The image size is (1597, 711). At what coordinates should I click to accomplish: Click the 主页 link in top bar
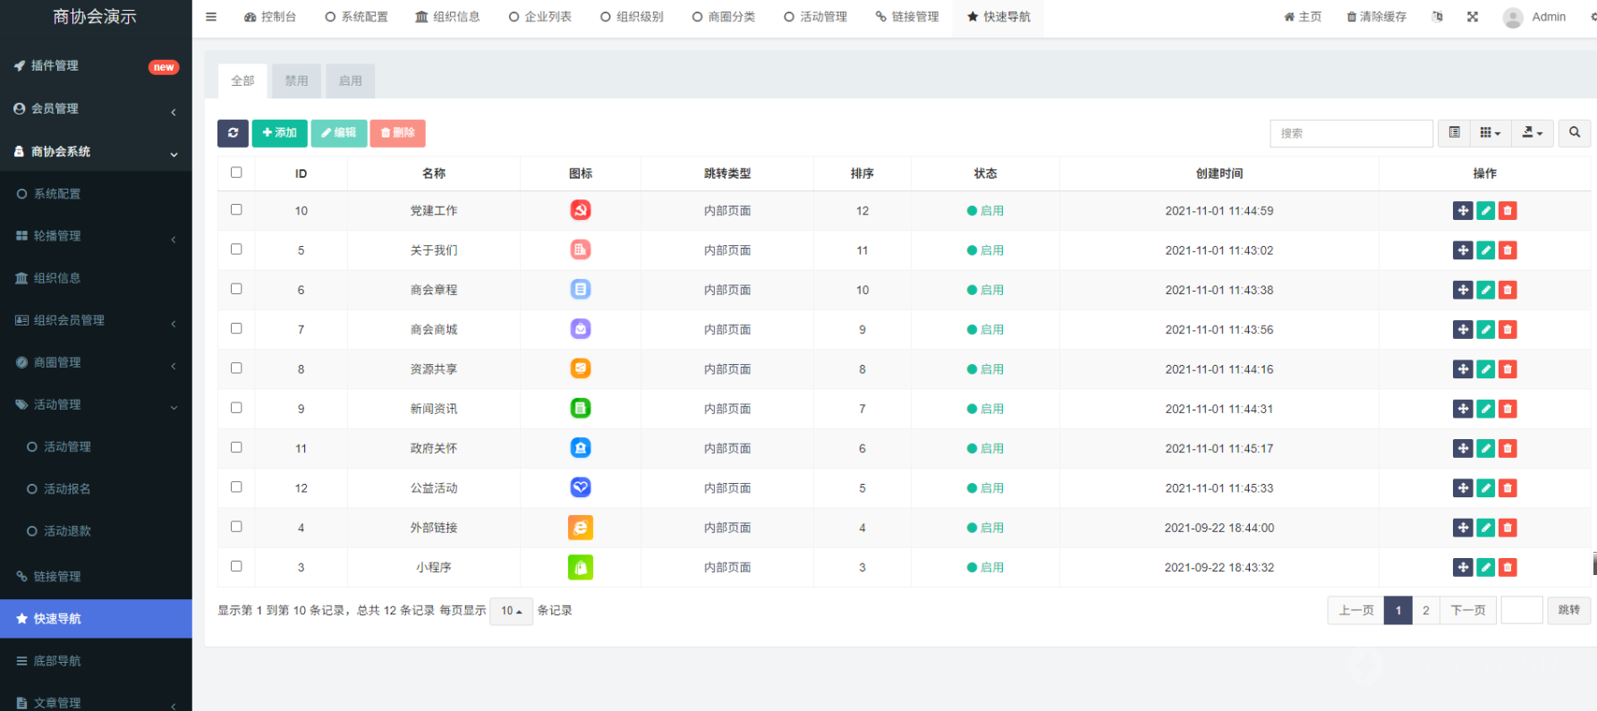click(1303, 17)
